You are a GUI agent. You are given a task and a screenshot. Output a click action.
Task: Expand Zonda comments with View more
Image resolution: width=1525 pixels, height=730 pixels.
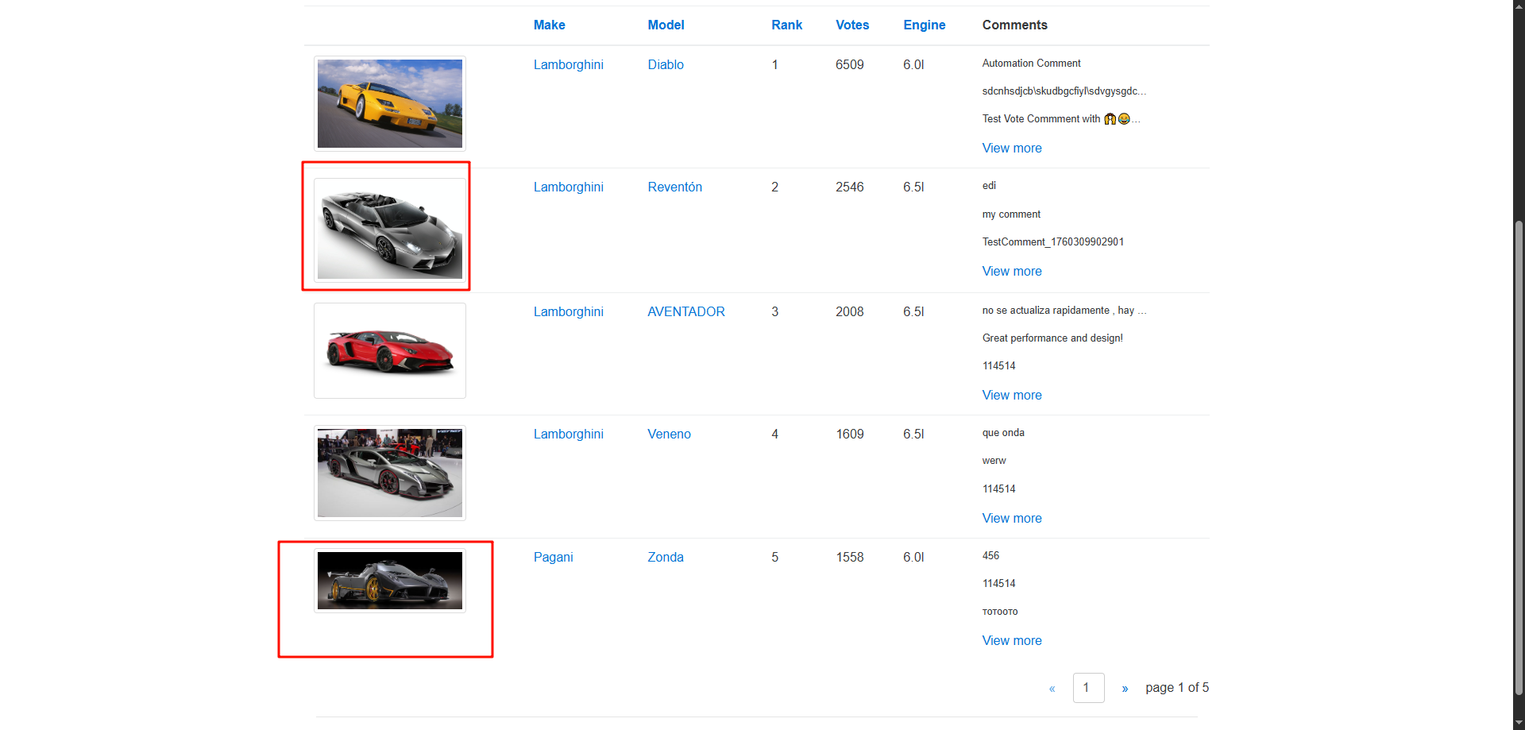tap(1011, 641)
